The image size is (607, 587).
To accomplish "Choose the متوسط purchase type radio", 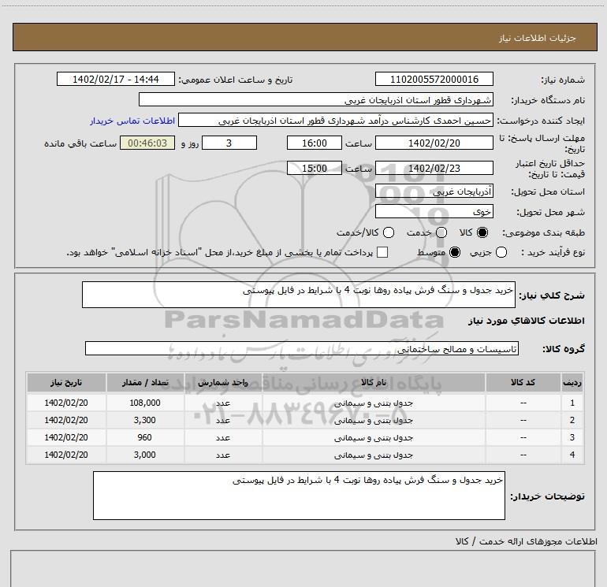I will (455, 252).
